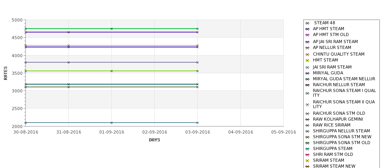Click the 31-08-2016 point on purple 4650 line
This screenshot has height=168, width=381.
point(68,32)
